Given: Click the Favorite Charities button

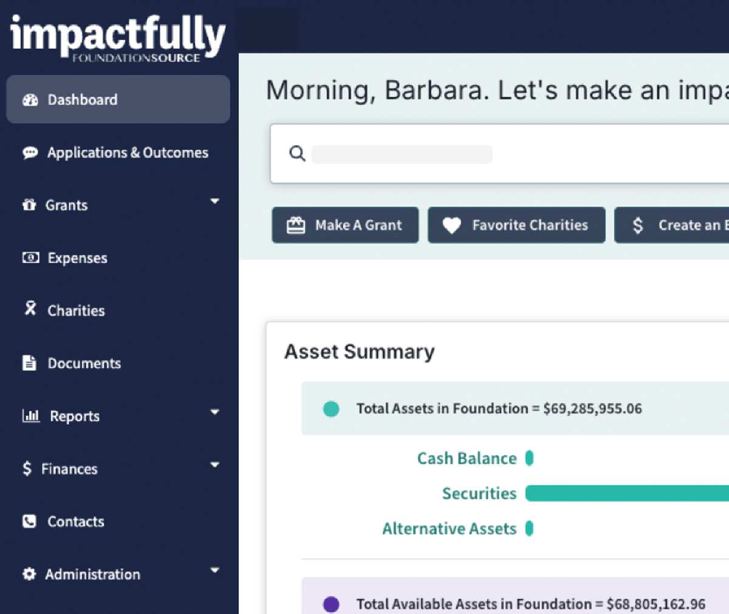Looking at the screenshot, I should pos(516,225).
